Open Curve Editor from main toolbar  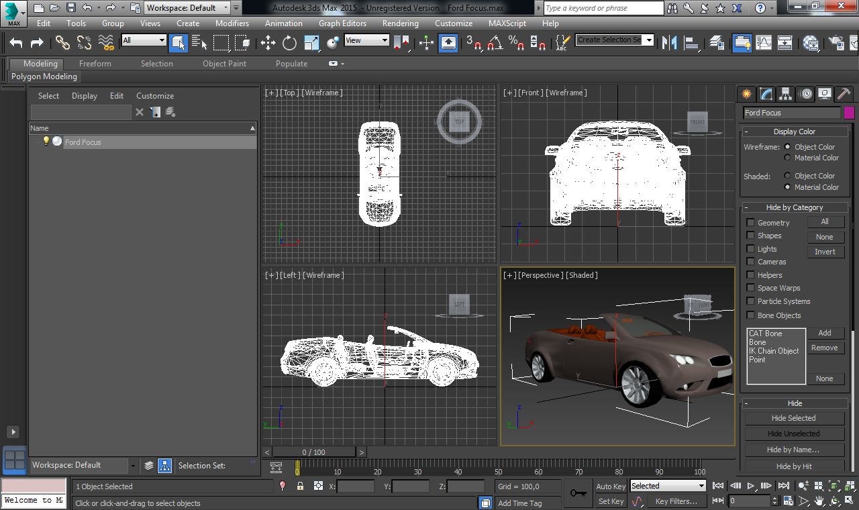[x=764, y=43]
